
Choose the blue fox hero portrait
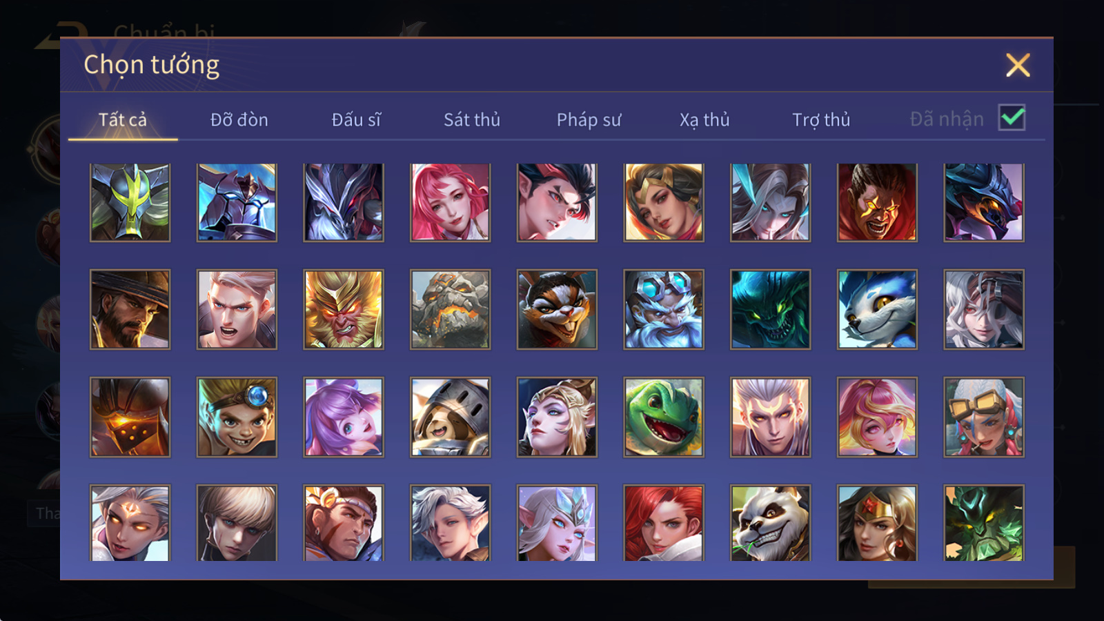pos(877,309)
